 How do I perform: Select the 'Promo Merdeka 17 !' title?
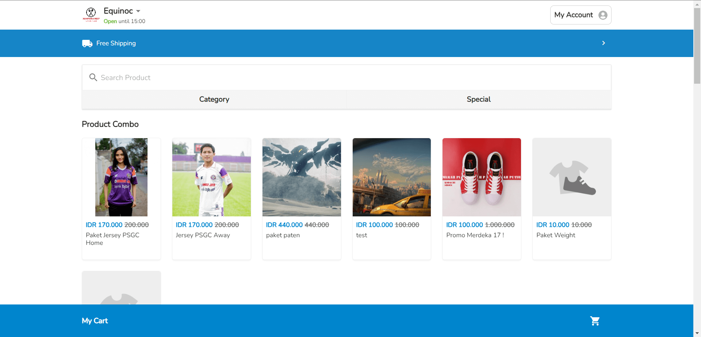[x=475, y=235]
